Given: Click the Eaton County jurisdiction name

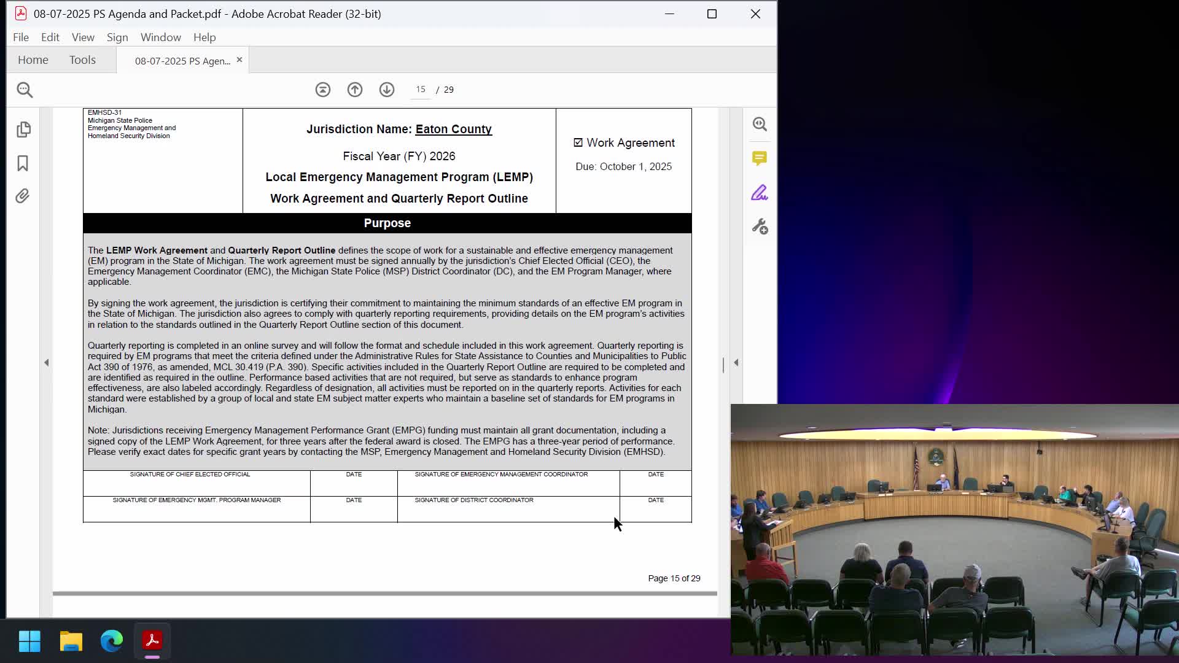Looking at the screenshot, I should [453, 130].
